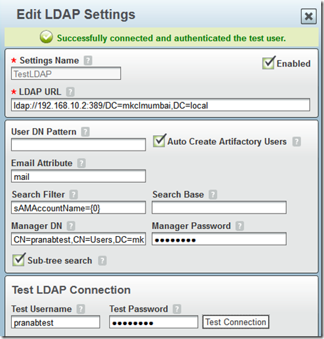324x339 pixels.
Task: Show help for Search Filter
Action: click(73, 195)
